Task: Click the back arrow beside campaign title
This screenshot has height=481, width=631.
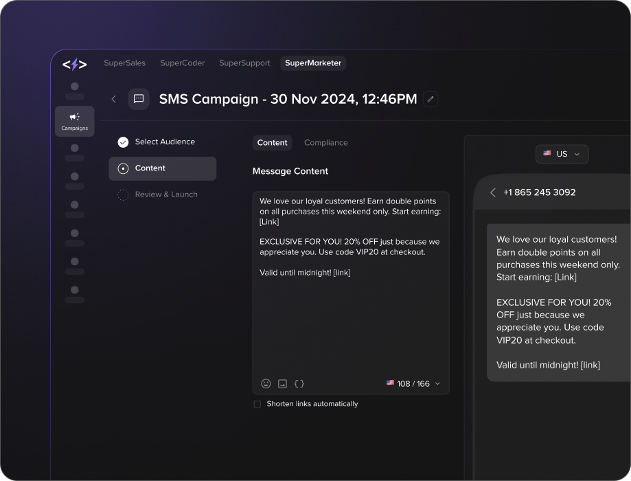Action: tap(114, 99)
